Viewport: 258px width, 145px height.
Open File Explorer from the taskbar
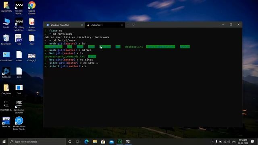coord(95,141)
